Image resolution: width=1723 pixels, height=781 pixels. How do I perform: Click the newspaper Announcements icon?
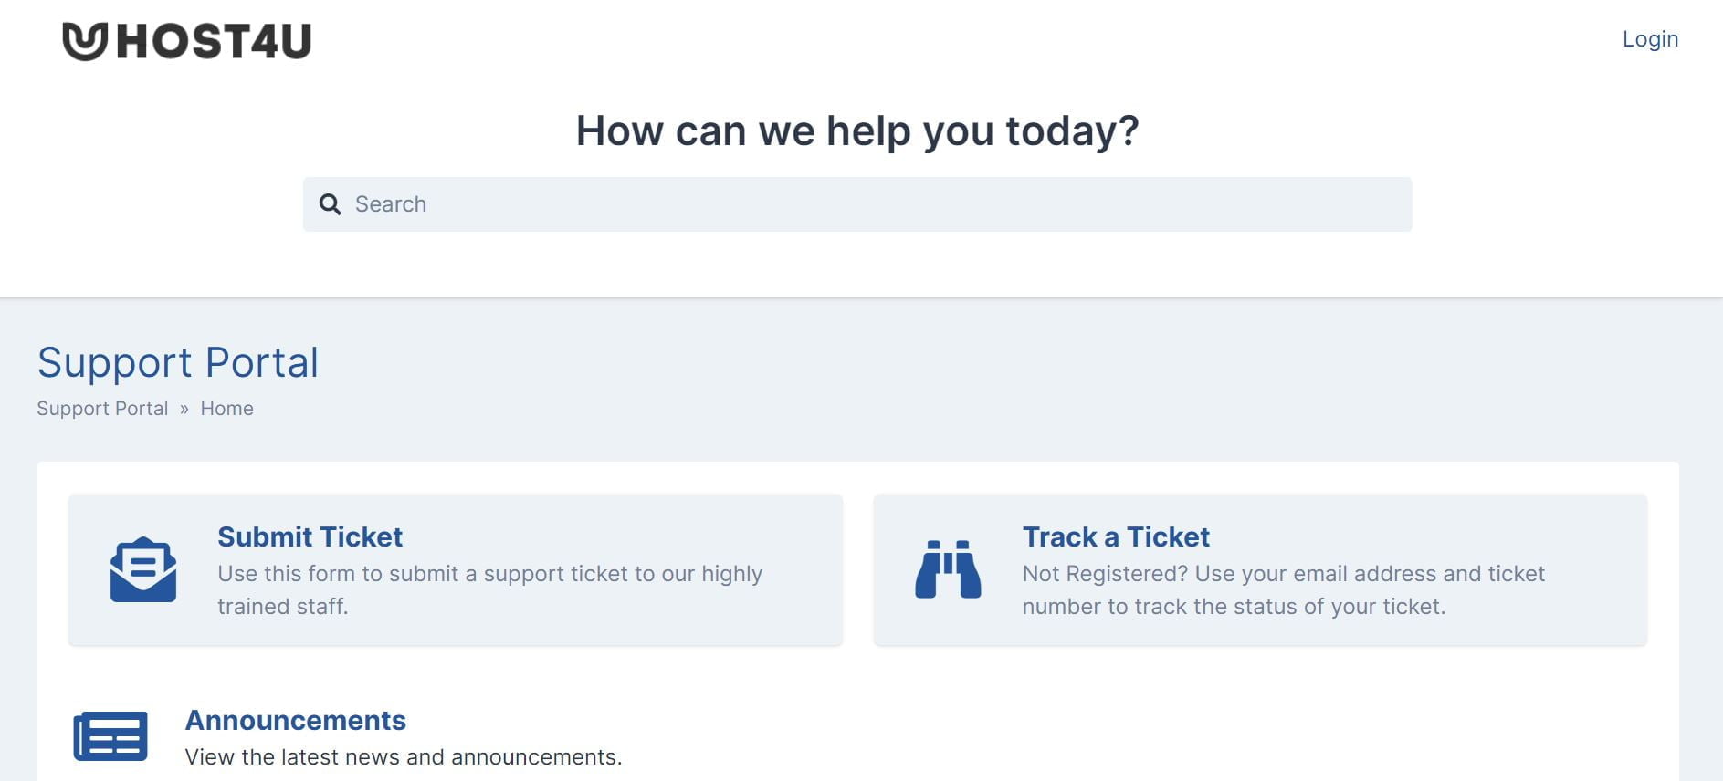click(112, 734)
